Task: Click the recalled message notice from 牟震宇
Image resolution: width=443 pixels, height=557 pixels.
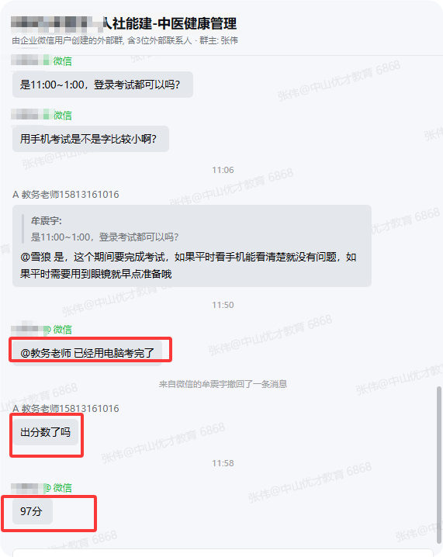Action: pyautogui.click(x=223, y=384)
